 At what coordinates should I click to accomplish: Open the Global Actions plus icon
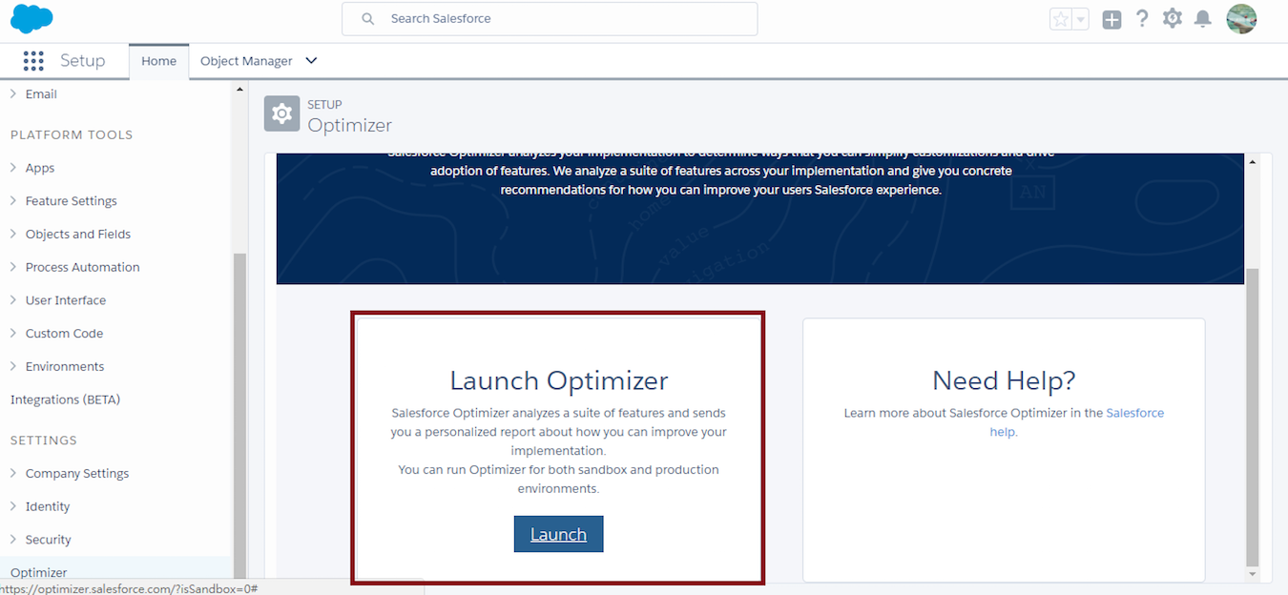point(1111,19)
